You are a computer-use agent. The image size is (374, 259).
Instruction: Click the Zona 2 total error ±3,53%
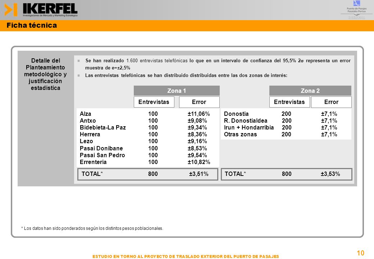click(330, 174)
